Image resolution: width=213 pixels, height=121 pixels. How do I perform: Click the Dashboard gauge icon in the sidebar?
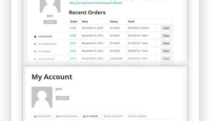(x=35, y=36)
